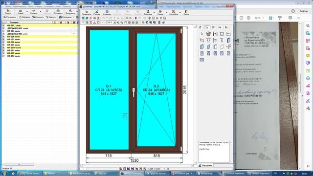Screen dimensions: 313x176
Task: Click Acrobat zoom in plus icon
Action: [x=248, y=18]
